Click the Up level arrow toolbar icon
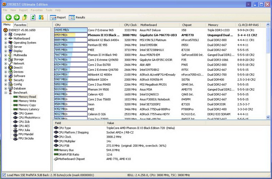272x179 pixels. pos(25,17)
